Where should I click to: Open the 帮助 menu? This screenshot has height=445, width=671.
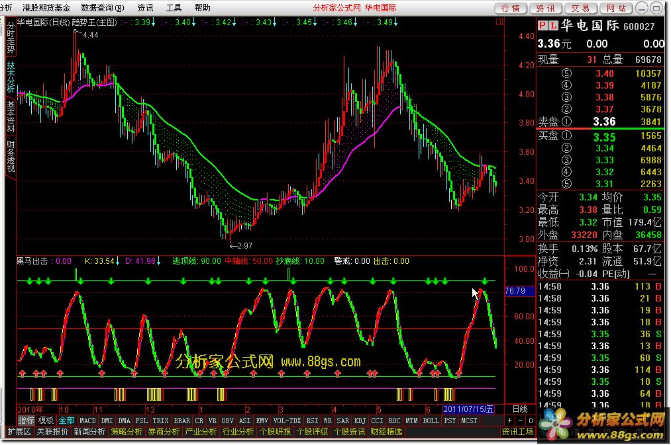tap(203, 8)
